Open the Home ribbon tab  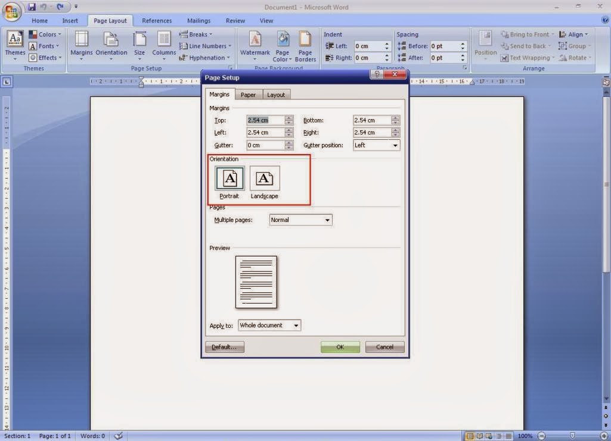coord(39,21)
